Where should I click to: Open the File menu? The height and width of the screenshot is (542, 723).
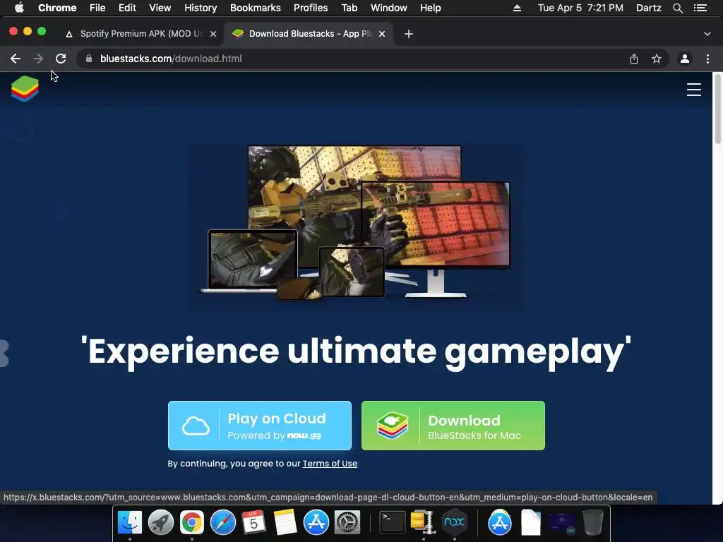click(97, 8)
